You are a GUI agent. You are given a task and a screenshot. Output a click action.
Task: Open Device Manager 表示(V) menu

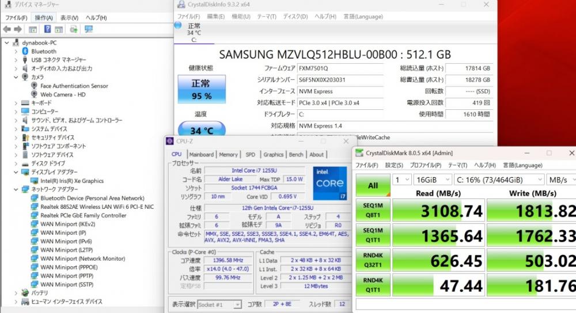coord(69,18)
